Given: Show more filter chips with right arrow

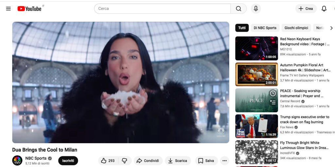Looking at the screenshot, I should pyautogui.click(x=331, y=28).
